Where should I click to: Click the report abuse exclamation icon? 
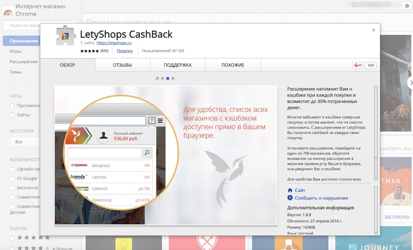[x=290, y=198]
